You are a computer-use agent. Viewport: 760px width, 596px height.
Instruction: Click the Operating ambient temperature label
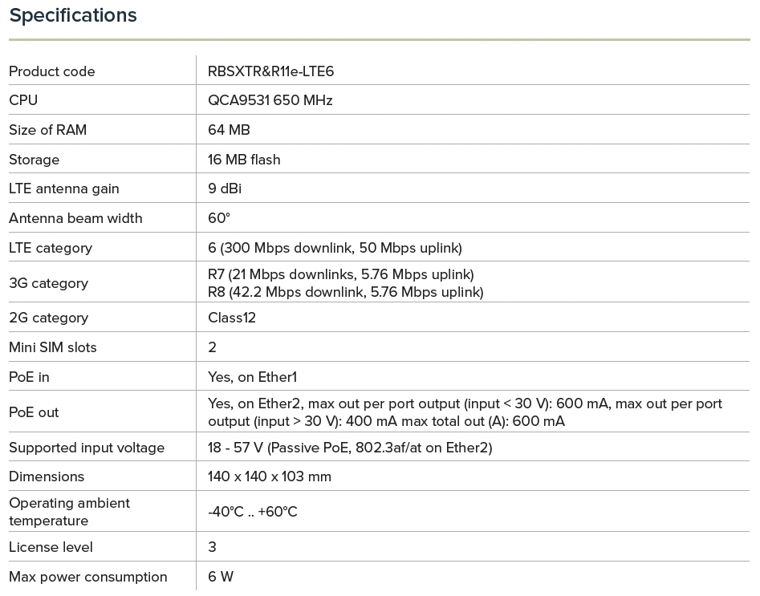69,512
